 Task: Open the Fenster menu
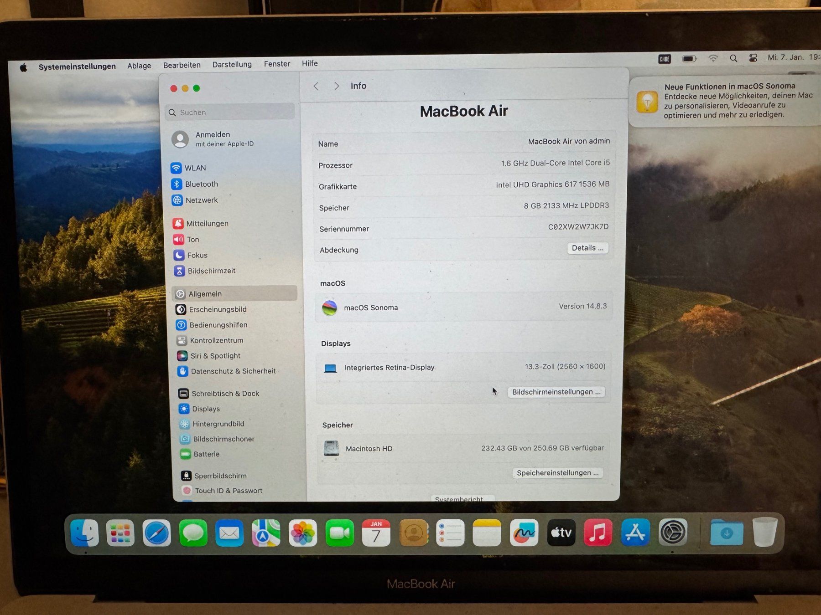(277, 64)
